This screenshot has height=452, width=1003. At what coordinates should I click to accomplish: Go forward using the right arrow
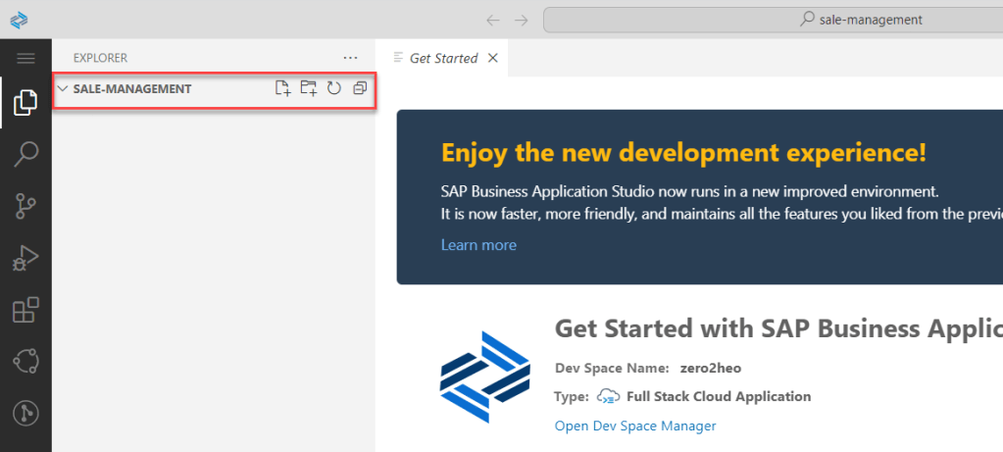pos(522,20)
